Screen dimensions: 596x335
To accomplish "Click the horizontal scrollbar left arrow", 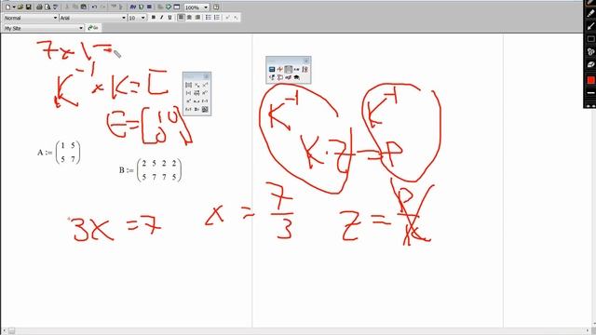I will pos(4,331).
